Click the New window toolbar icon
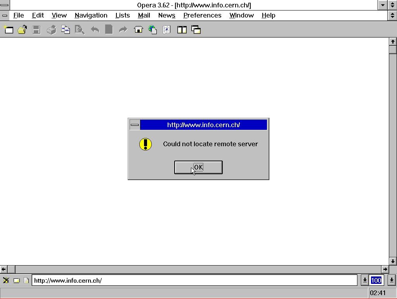The height and width of the screenshot is (299, 397). click(x=9, y=30)
